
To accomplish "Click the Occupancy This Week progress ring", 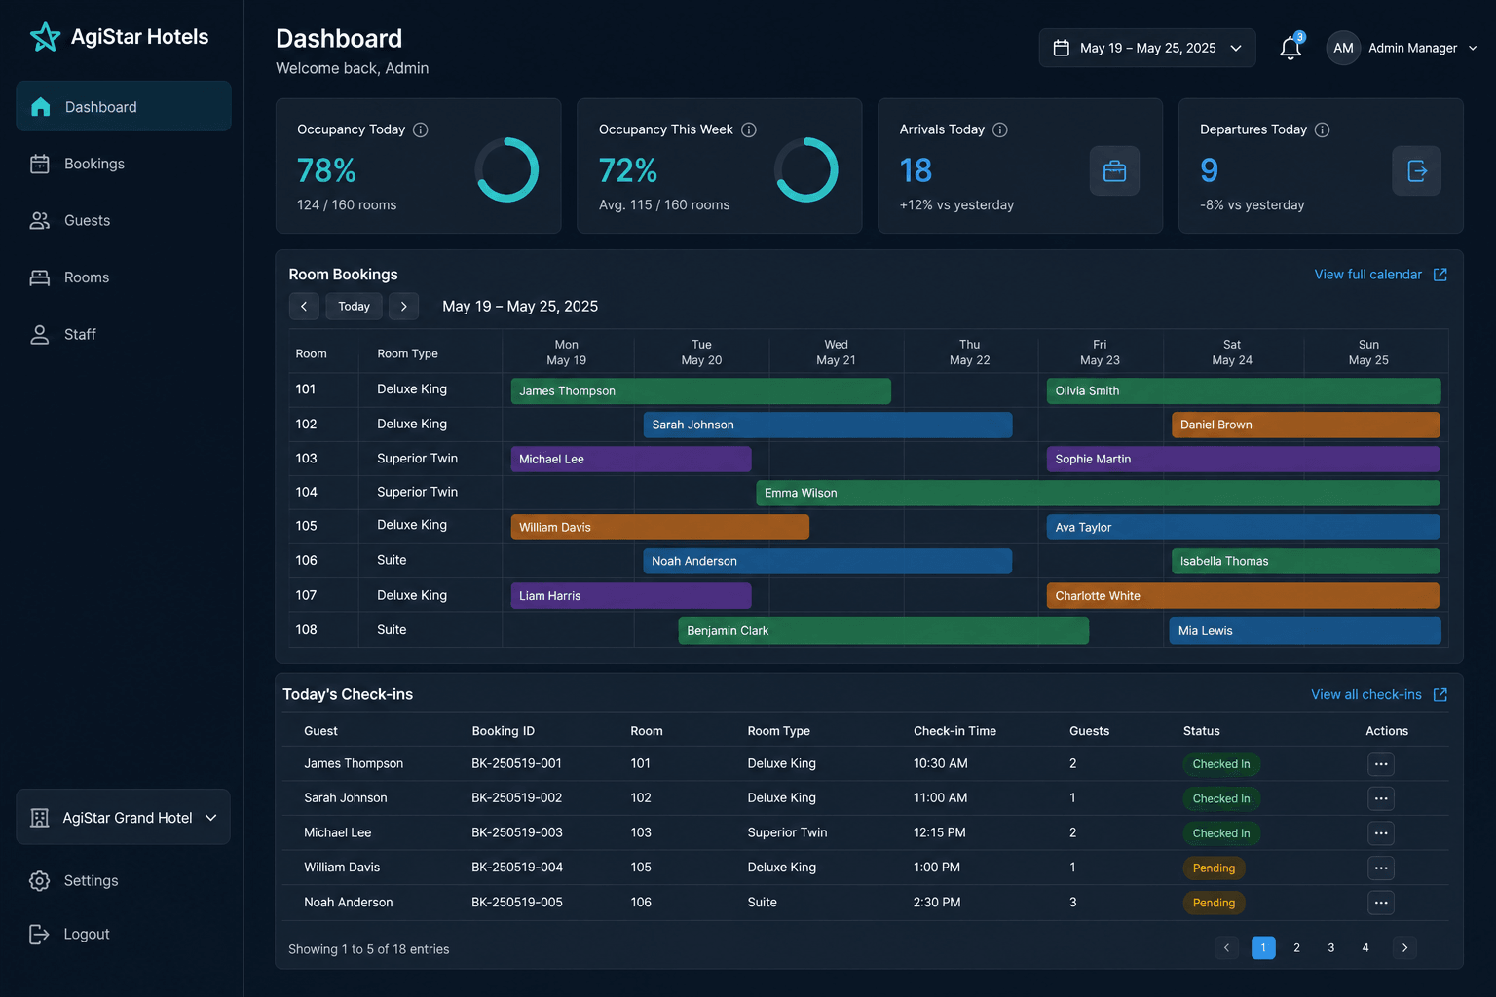I will click(806, 169).
